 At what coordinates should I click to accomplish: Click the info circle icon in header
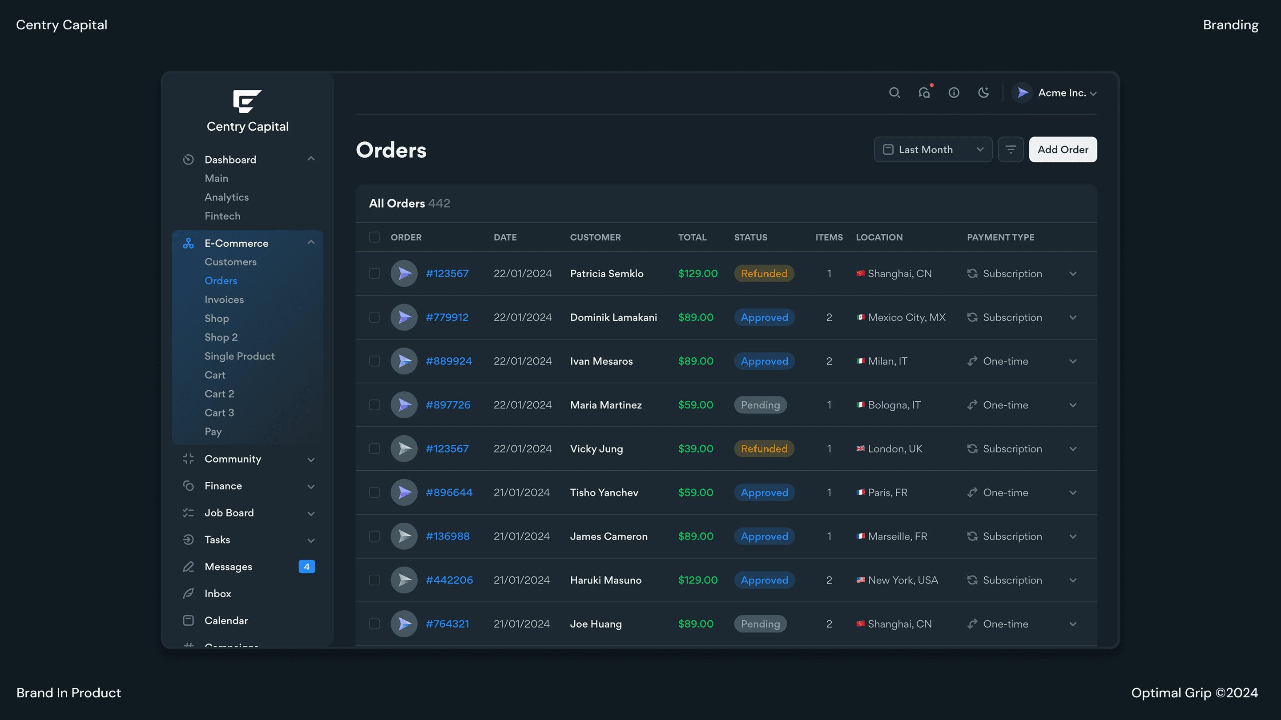pyautogui.click(x=954, y=93)
